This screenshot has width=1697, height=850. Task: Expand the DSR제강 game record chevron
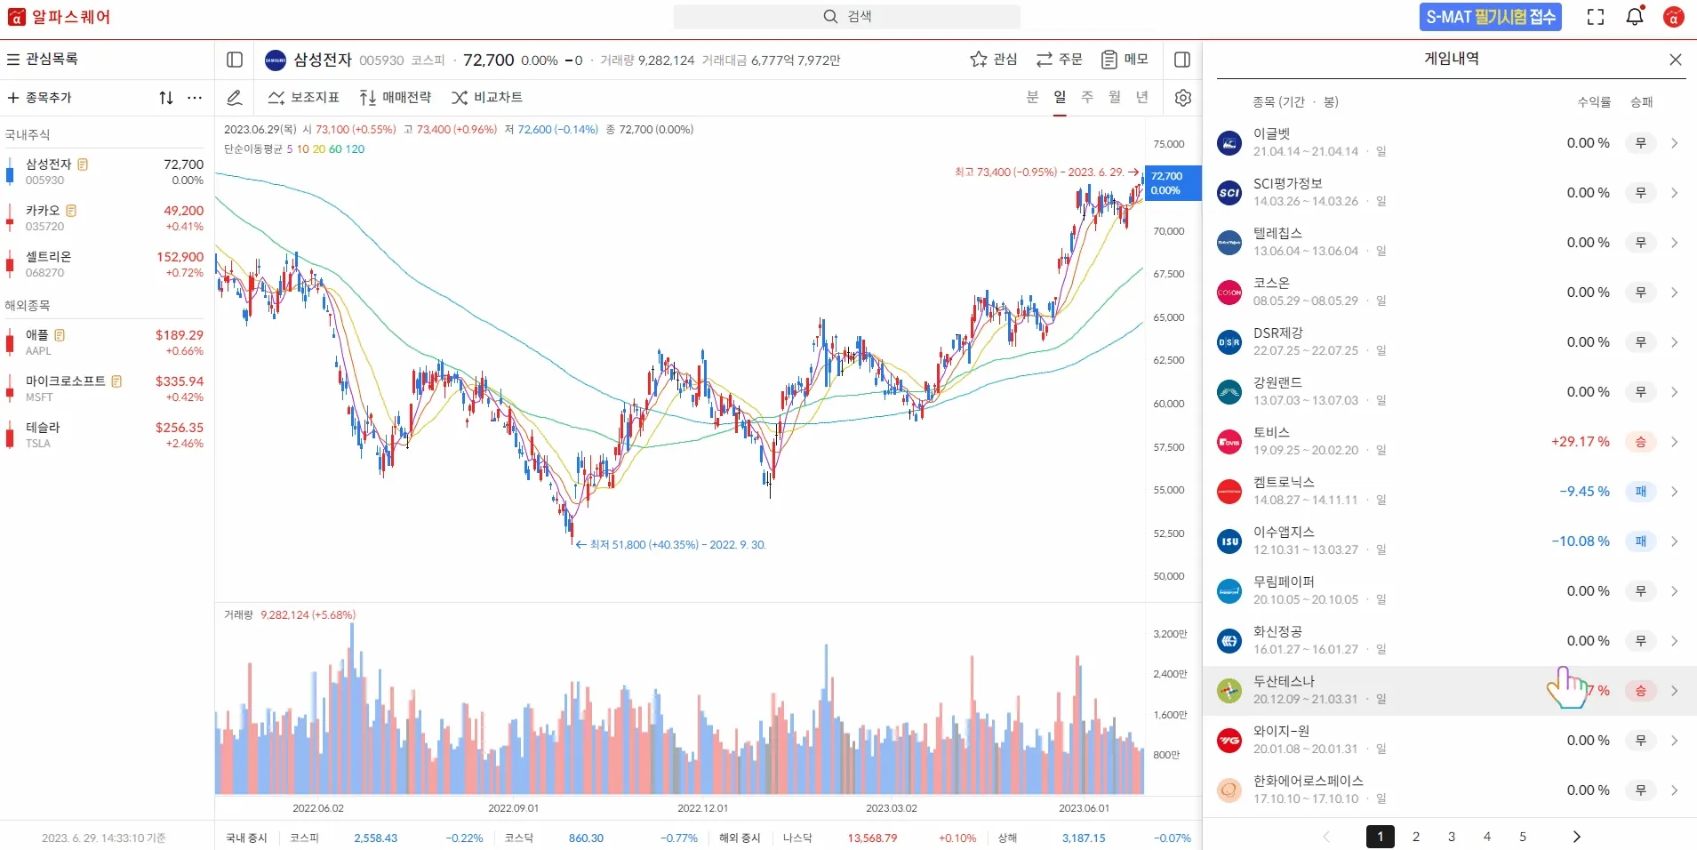[1675, 342]
